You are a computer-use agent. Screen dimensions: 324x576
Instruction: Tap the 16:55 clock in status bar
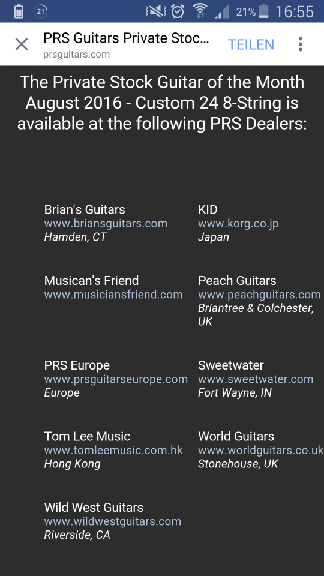coord(294,12)
